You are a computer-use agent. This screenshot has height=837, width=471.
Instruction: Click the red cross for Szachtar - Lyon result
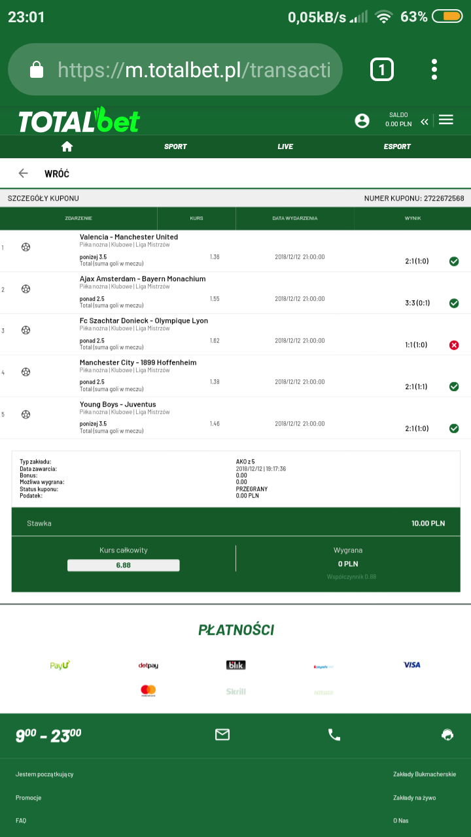[454, 345]
